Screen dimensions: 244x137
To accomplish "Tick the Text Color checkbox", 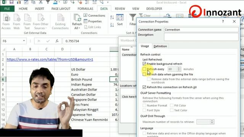I will pos(172,110).
